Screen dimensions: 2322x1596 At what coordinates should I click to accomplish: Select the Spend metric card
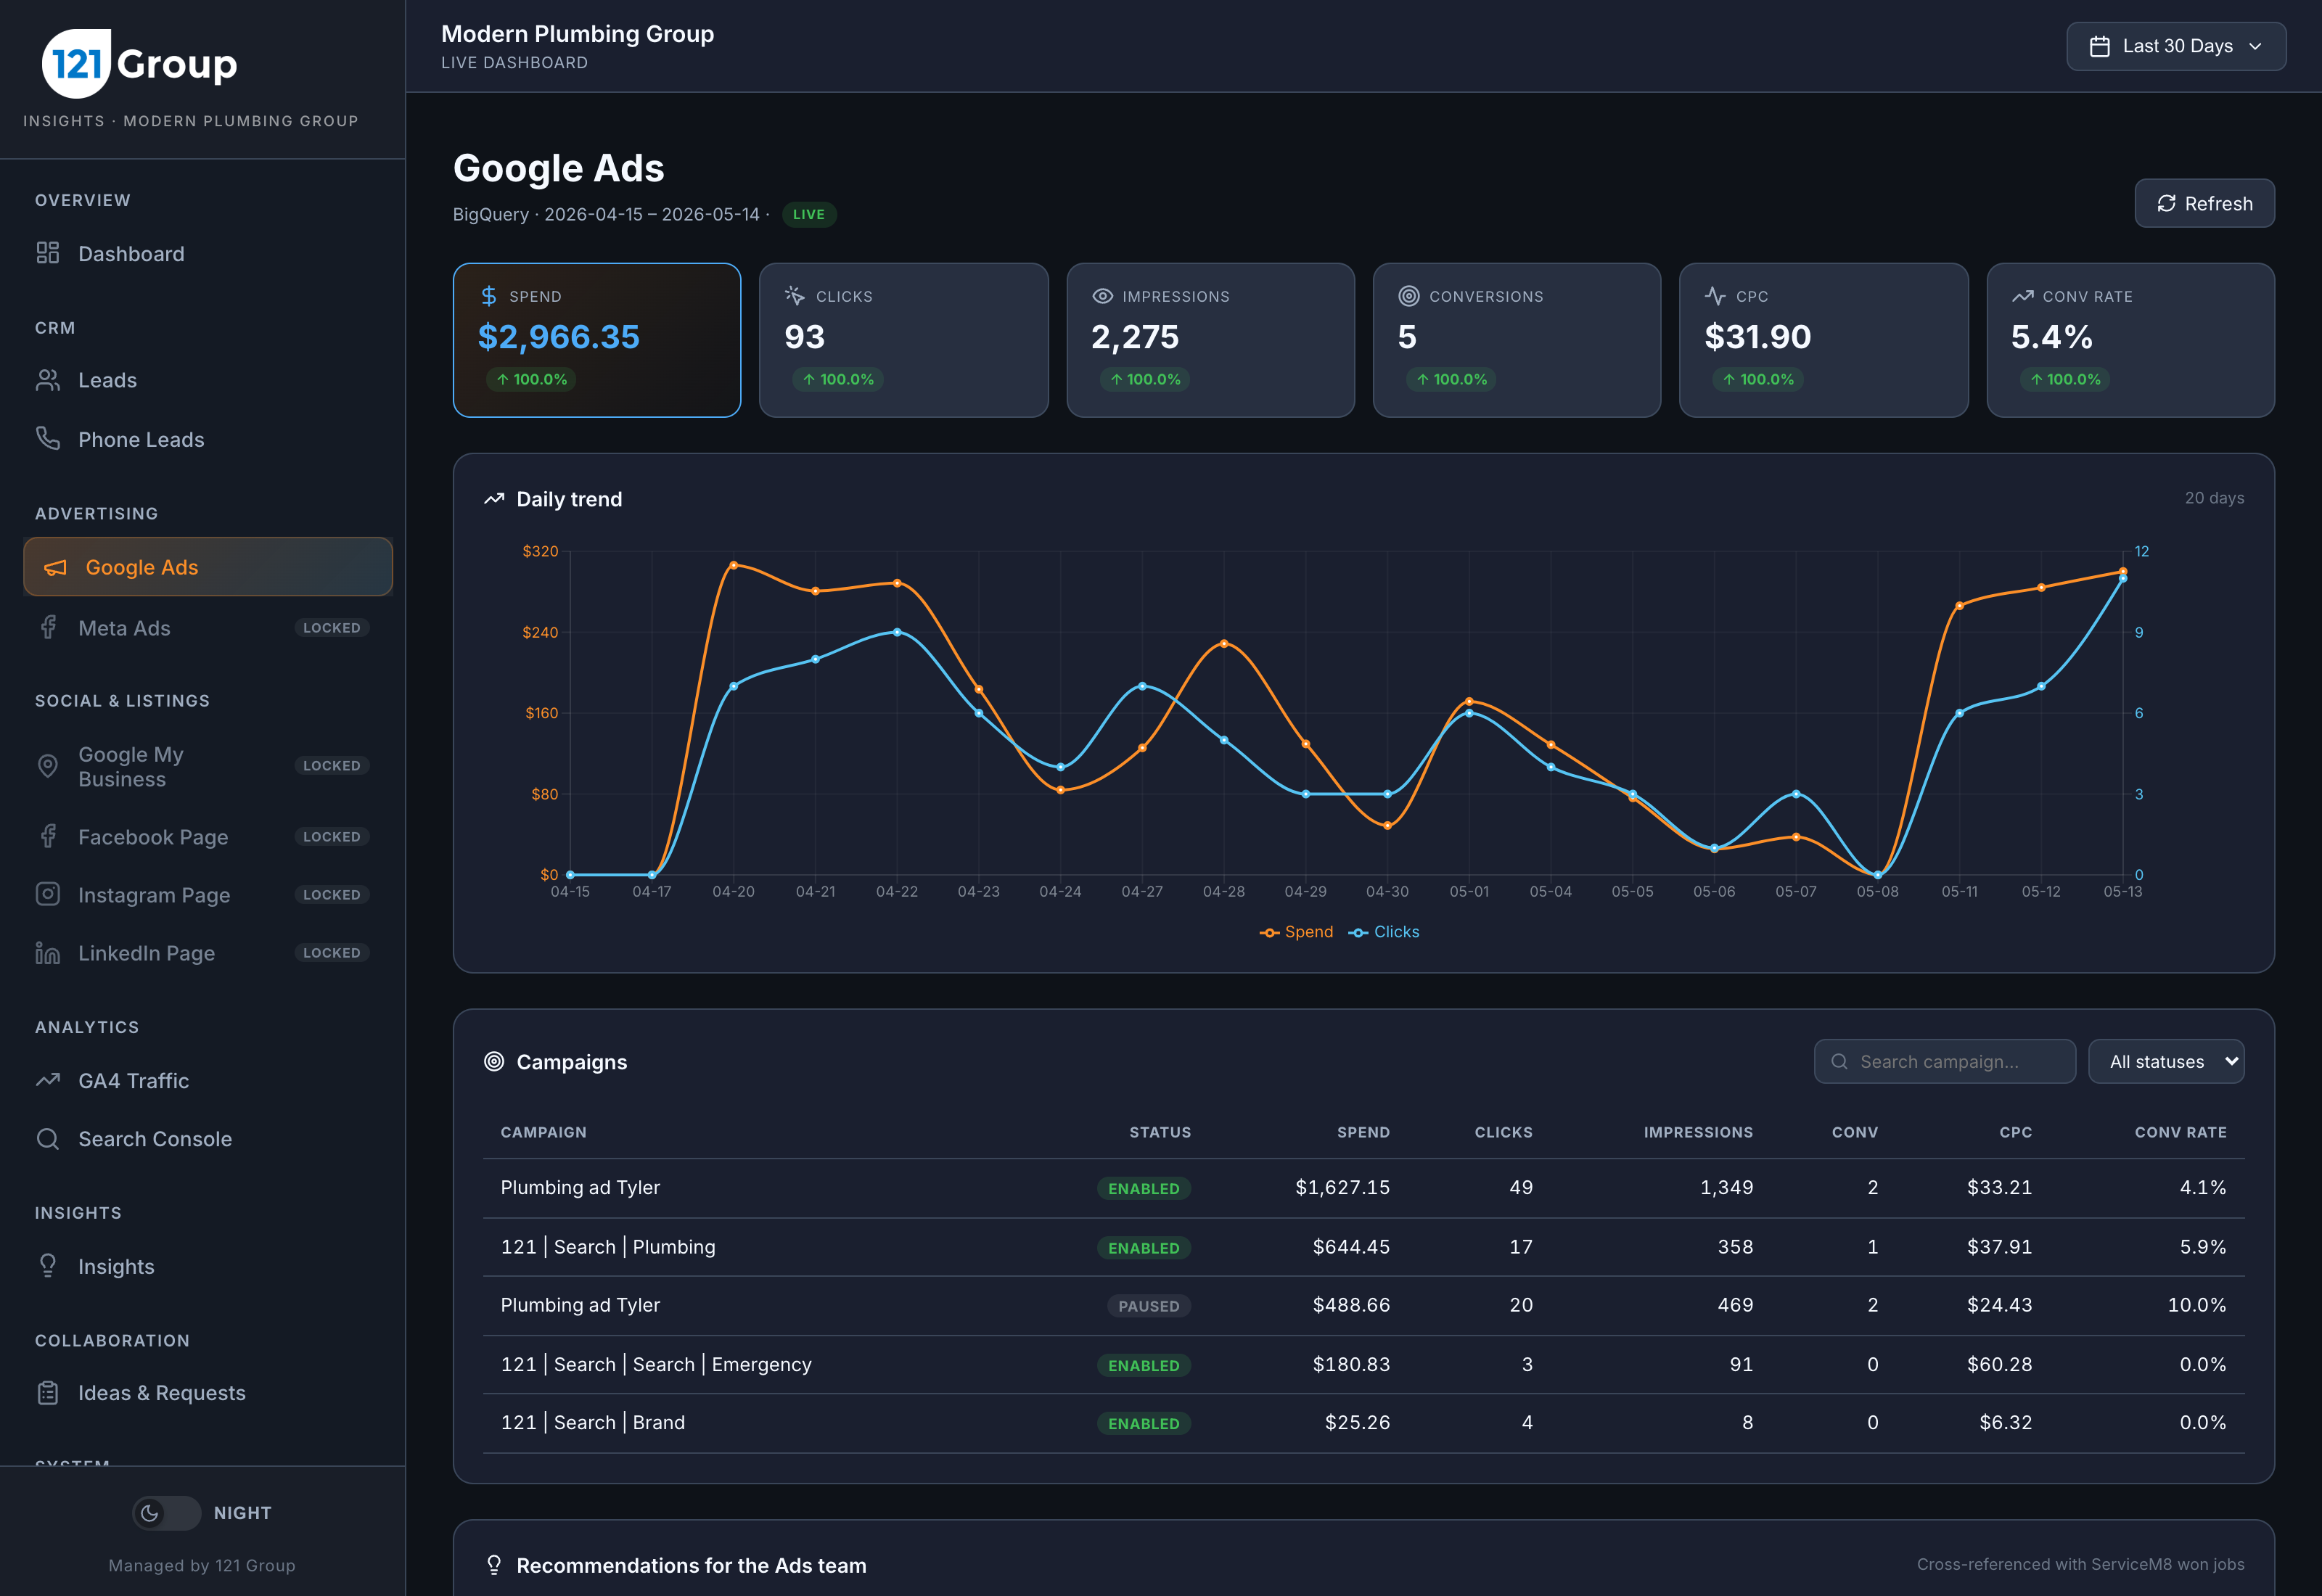[597, 340]
